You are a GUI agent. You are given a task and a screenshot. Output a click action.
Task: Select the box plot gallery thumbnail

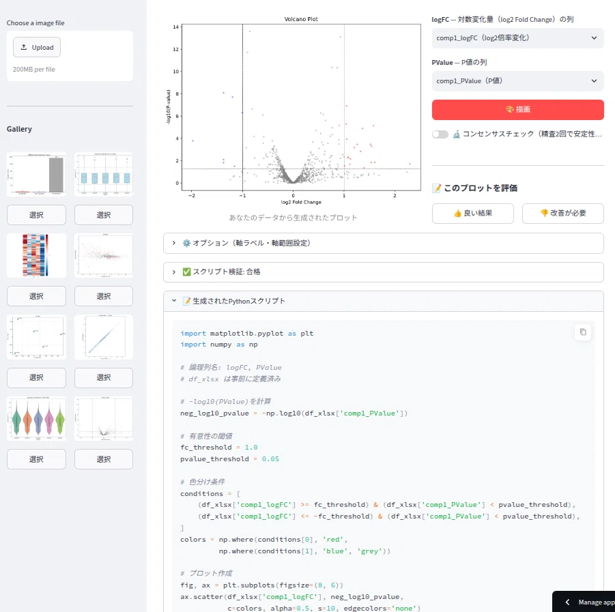[x=104, y=174]
